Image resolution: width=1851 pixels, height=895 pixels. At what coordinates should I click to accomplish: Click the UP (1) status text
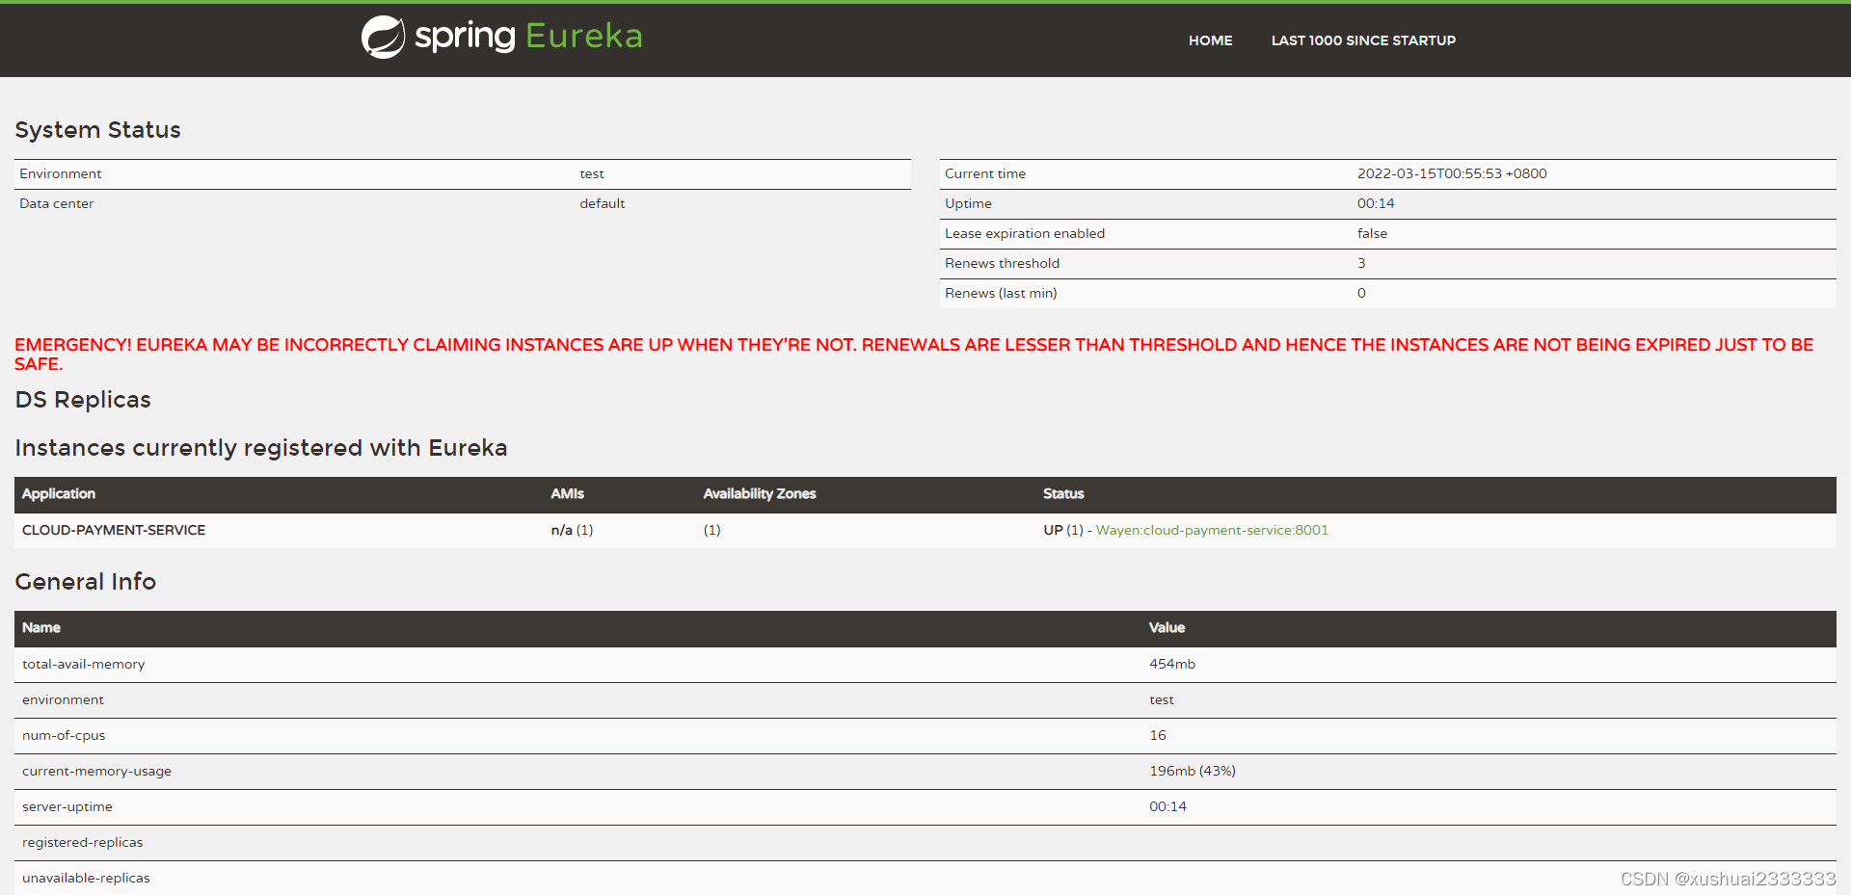(x=1063, y=530)
